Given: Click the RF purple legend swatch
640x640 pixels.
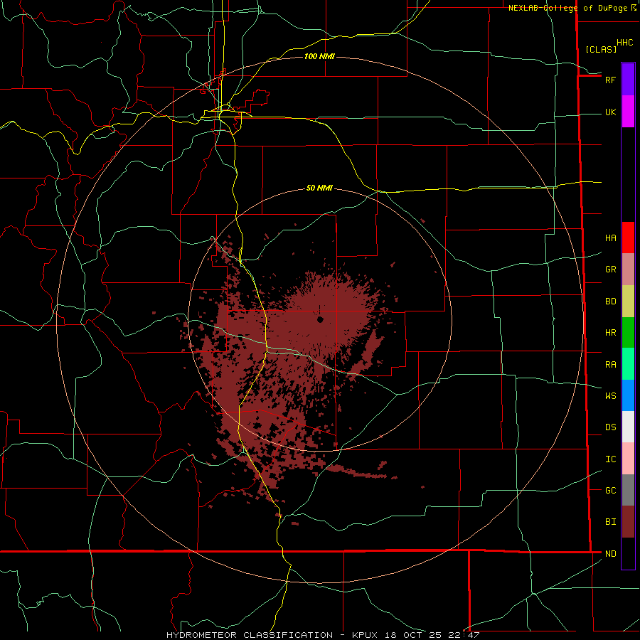Looking at the screenshot, I should [628, 80].
